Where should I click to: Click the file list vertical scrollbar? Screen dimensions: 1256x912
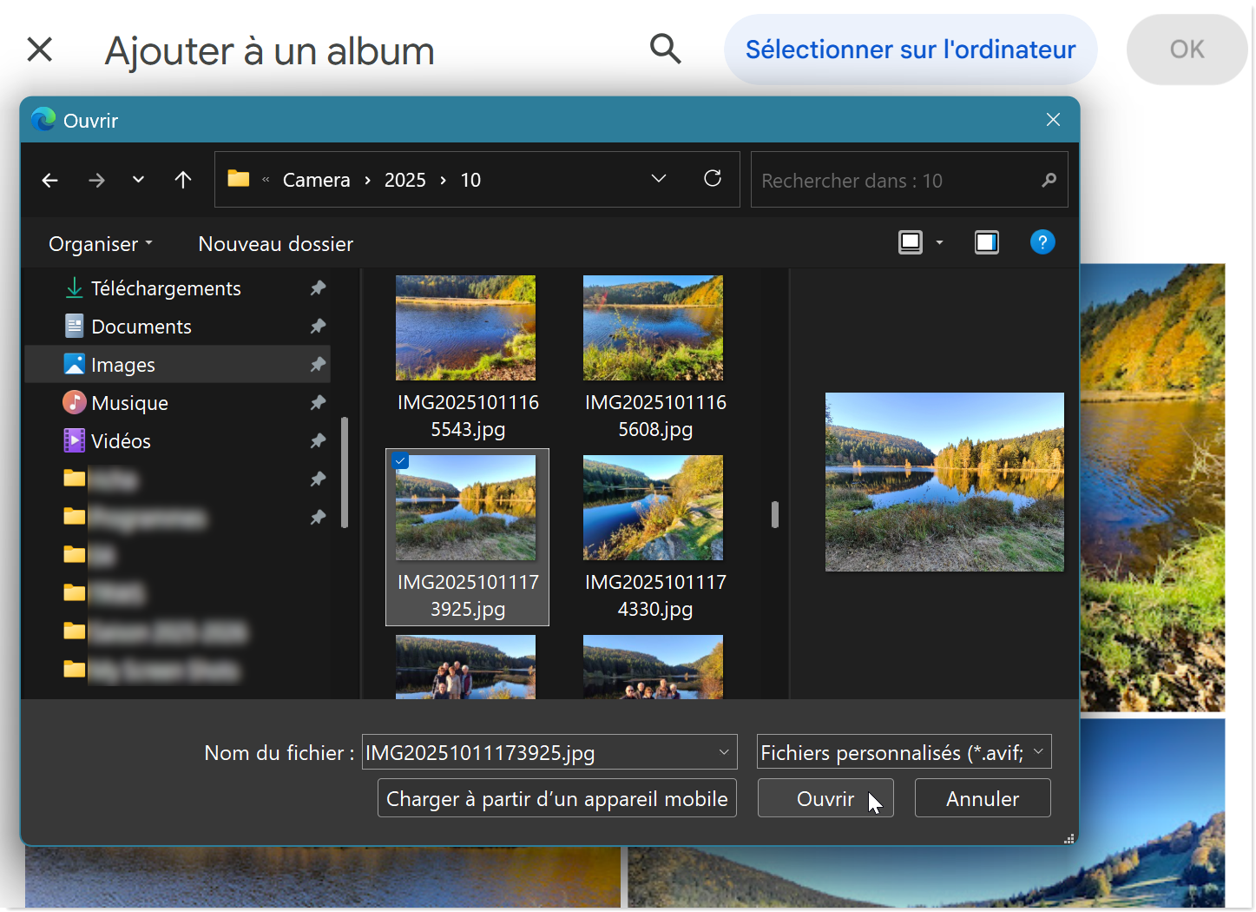pyautogui.click(x=774, y=515)
